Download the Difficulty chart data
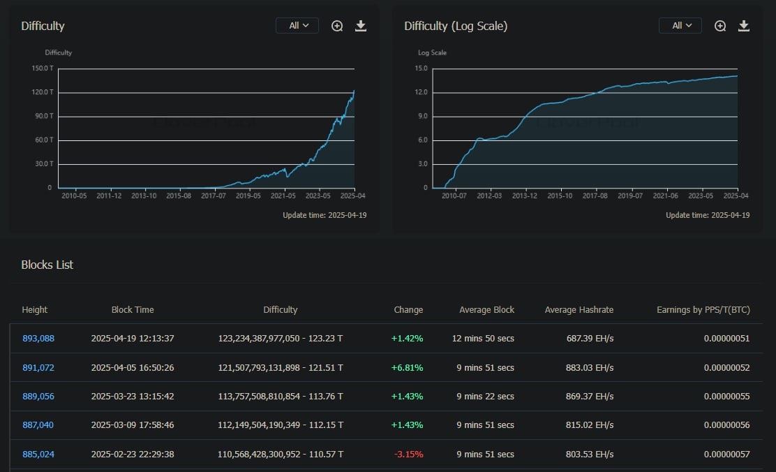Image resolution: width=776 pixels, height=472 pixels. [361, 26]
